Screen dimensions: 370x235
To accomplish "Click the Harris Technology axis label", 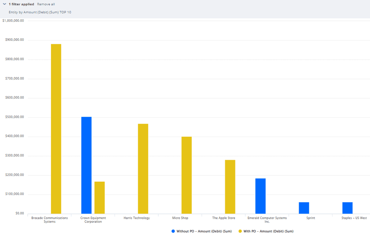I will pyautogui.click(x=137, y=218).
